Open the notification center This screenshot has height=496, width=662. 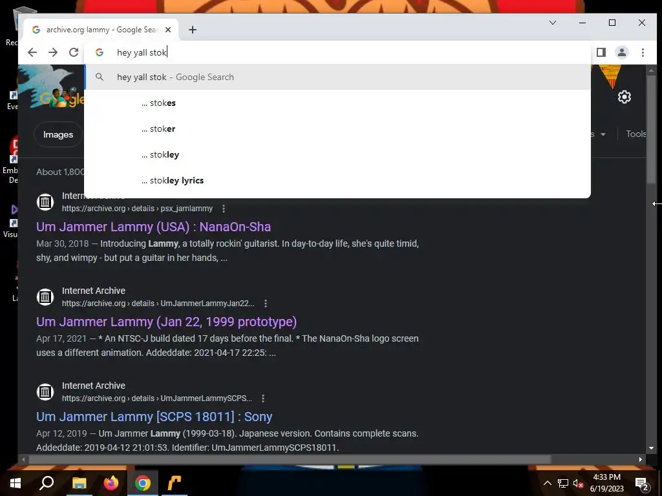[x=641, y=483]
